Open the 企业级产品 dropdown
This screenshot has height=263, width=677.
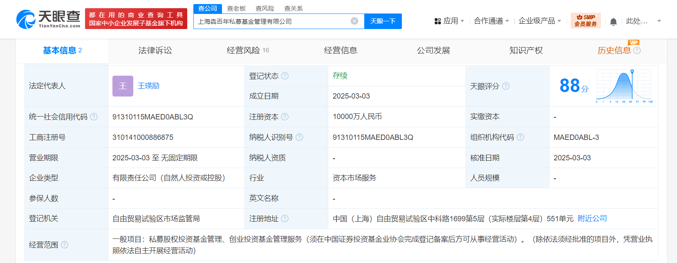pos(540,21)
